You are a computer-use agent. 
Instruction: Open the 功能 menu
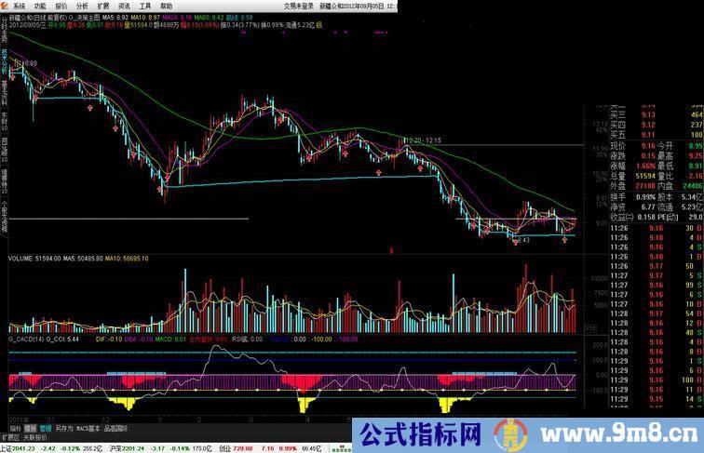pyautogui.click(x=40, y=6)
